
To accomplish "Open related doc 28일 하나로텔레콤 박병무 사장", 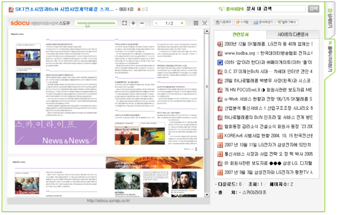I will (x=268, y=81).
